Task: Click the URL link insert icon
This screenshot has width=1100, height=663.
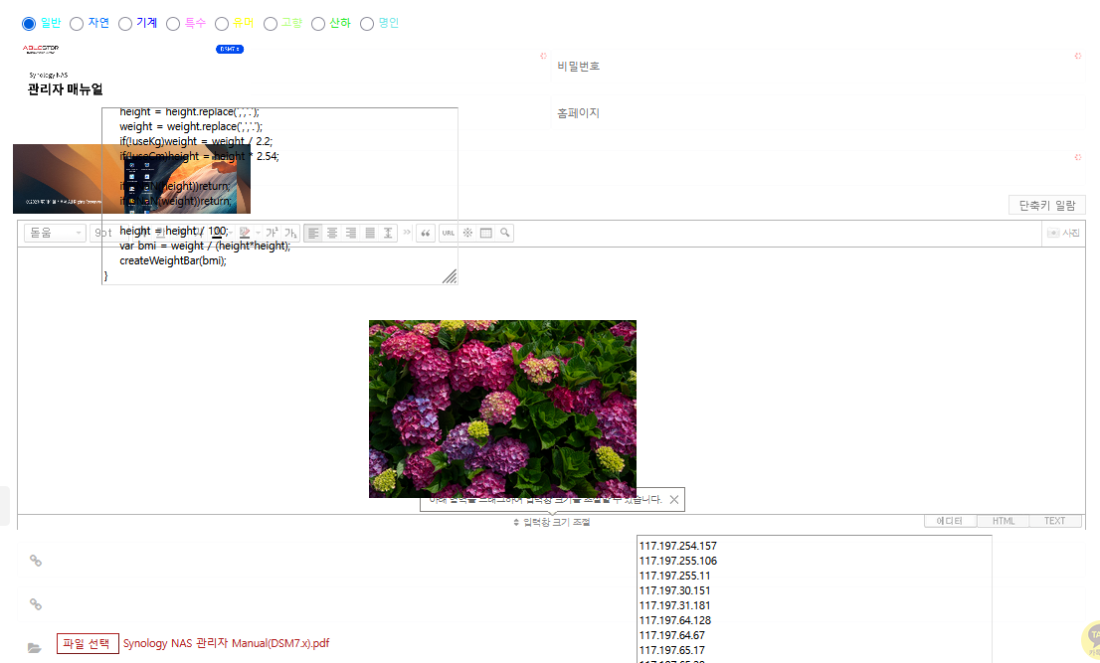Action: point(449,233)
